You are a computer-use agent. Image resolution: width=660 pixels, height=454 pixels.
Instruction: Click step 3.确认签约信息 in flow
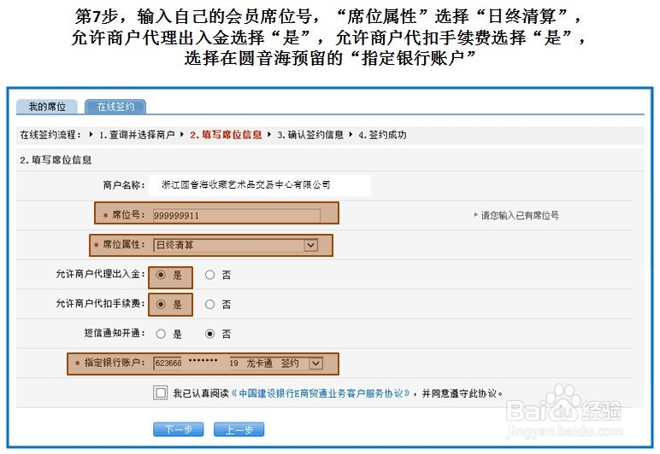[x=310, y=135]
